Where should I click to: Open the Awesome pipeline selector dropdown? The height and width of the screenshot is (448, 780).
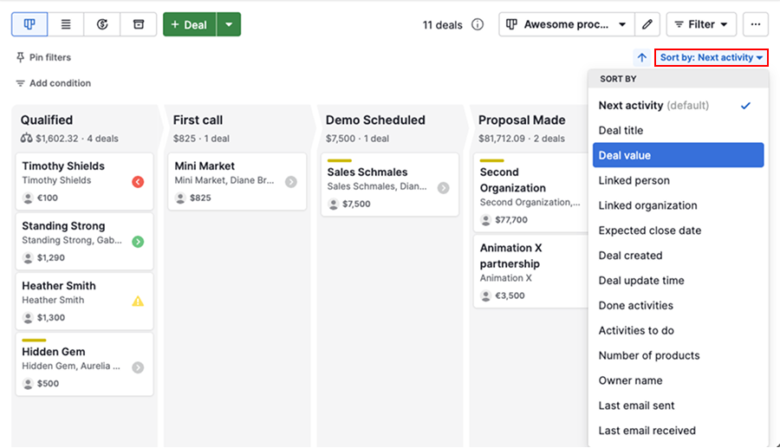pos(566,24)
